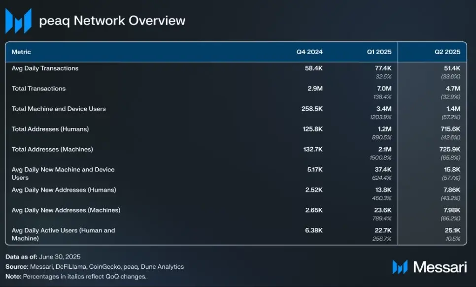Click the 1.4M value
This screenshot has height=287, width=476.
point(453,109)
